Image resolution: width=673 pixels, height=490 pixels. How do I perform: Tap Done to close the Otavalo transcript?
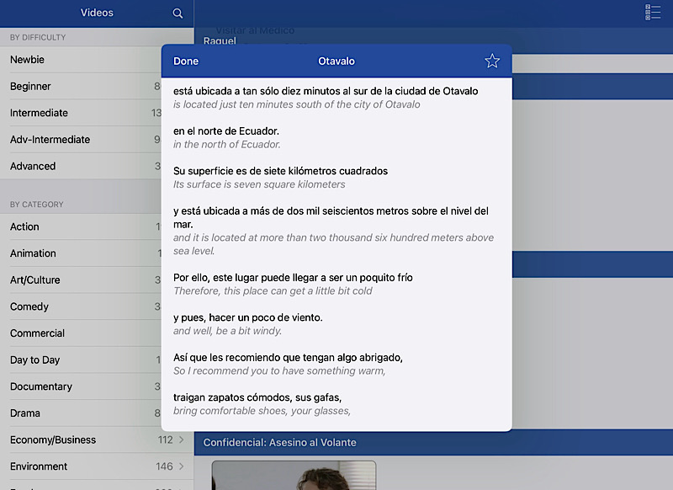tap(186, 61)
